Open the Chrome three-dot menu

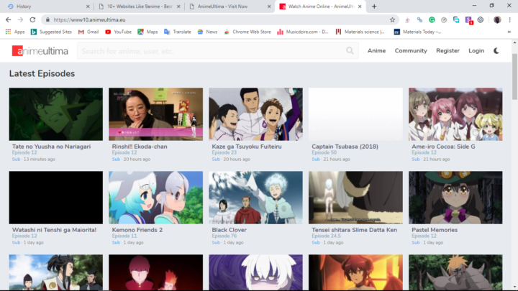[510, 20]
